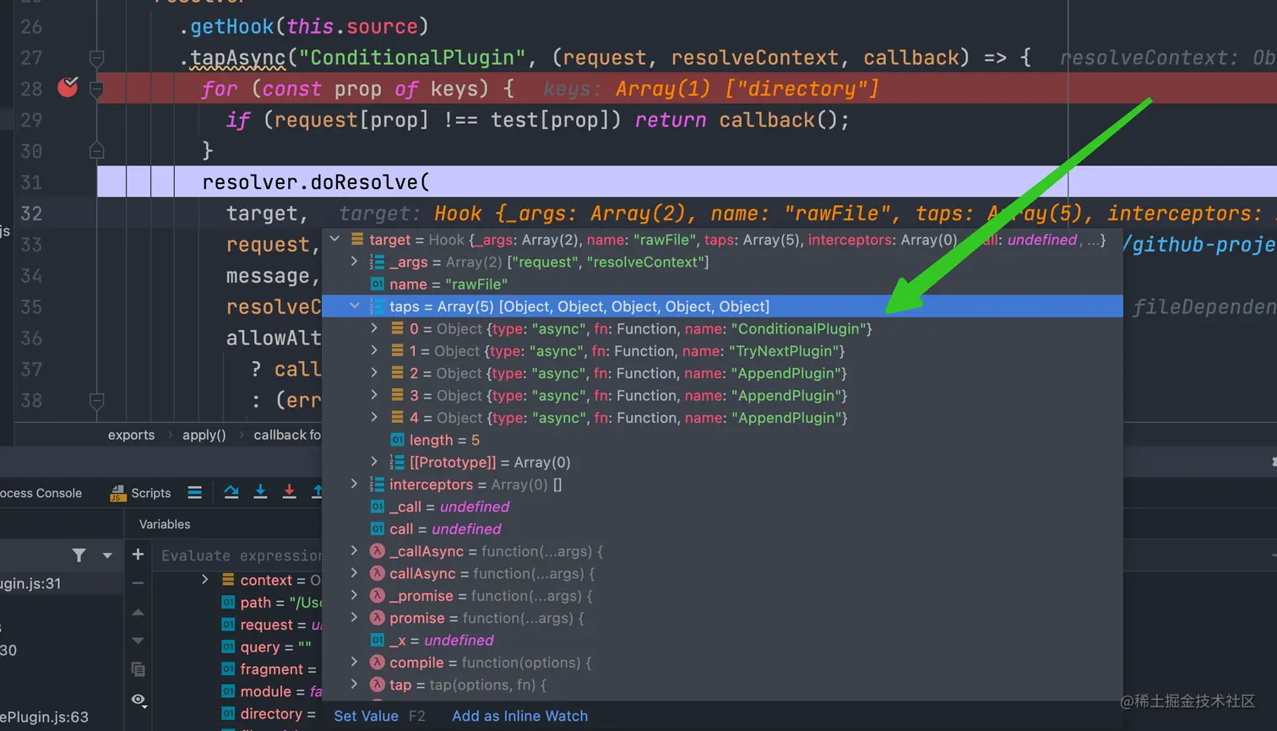This screenshot has width=1277, height=731.
Task: Expand tap object 0 ConditionalPlugin
Action: pos(375,328)
